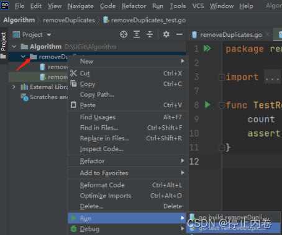Expand the External Libraries node
The image size is (282, 235).
click(14, 87)
